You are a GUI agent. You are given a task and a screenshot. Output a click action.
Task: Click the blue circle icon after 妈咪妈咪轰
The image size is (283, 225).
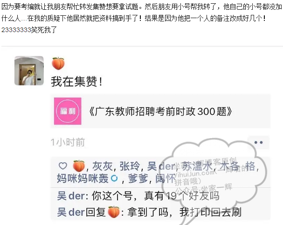click(x=114, y=179)
